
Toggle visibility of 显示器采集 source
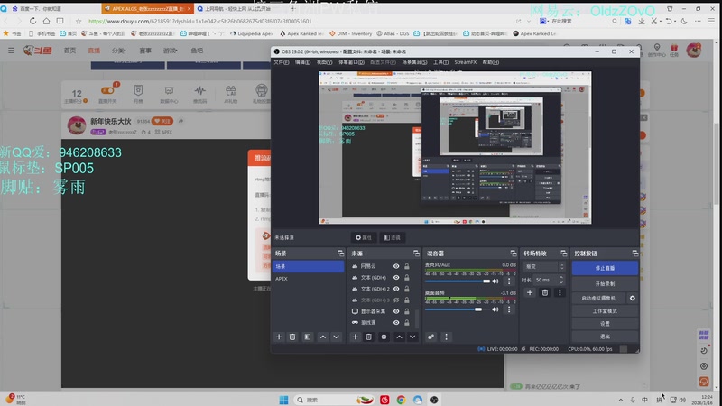point(396,311)
